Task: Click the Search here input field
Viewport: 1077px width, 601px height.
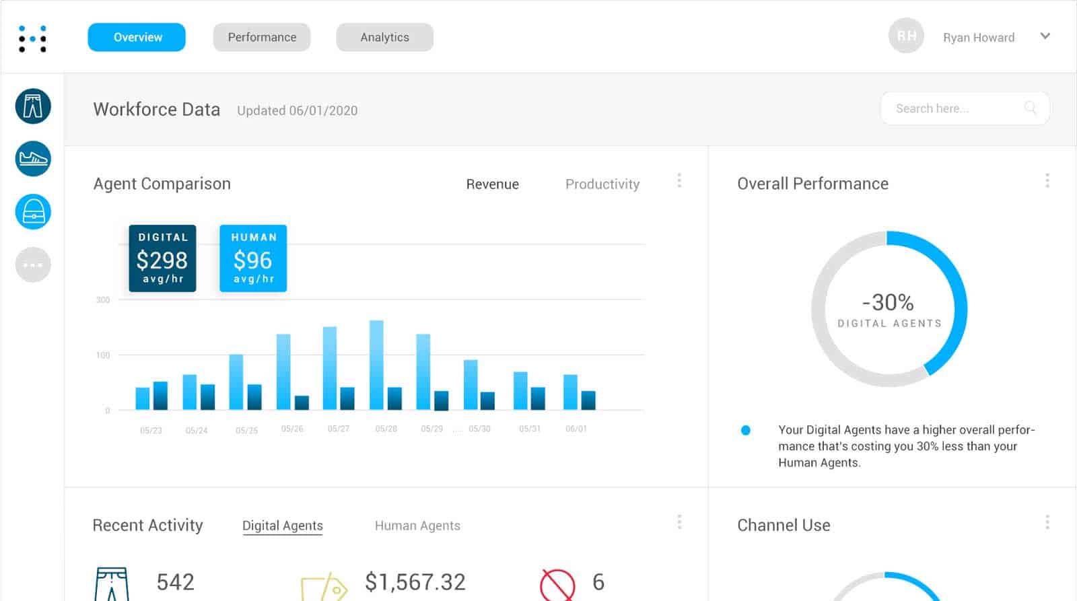Action: [x=965, y=108]
